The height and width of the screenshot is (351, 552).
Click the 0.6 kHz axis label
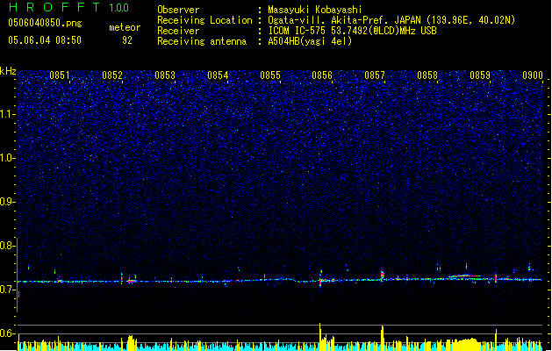point(8,333)
